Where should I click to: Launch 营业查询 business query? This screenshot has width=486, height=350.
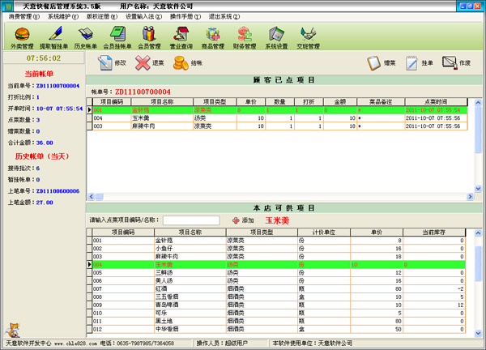tap(181, 36)
